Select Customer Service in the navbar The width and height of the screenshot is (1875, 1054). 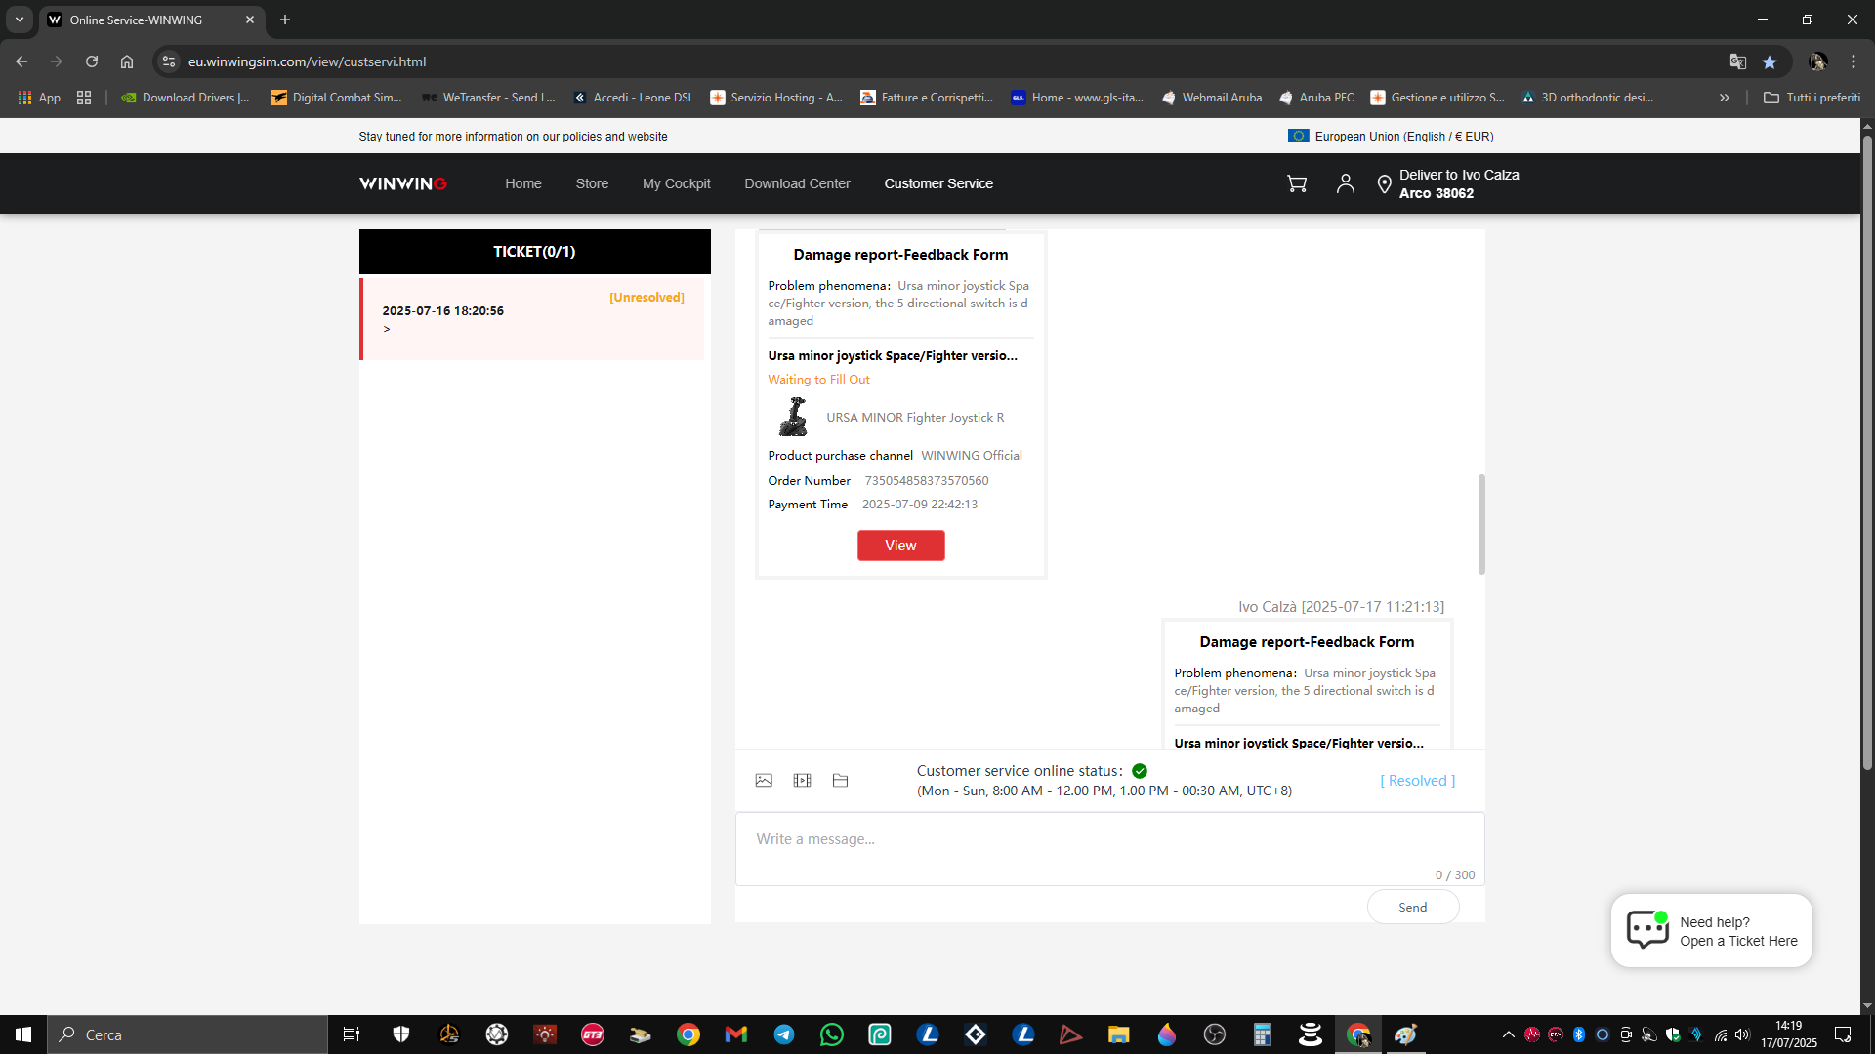(938, 183)
